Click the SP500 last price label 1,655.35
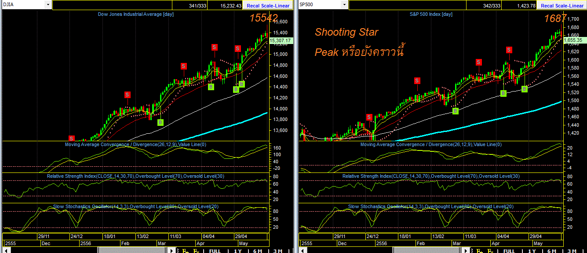The height and width of the screenshot is (253, 587). click(x=574, y=40)
